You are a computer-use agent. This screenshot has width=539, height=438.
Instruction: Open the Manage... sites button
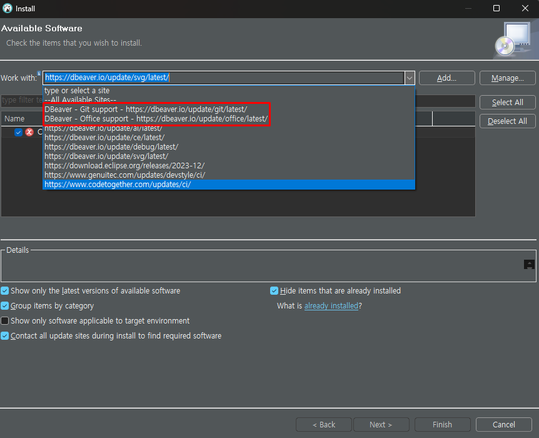tap(507, 78)
